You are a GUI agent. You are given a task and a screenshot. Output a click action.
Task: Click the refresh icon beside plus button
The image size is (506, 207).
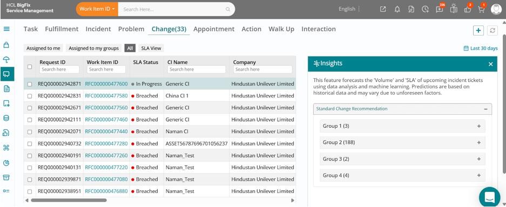tap(492, 30)
